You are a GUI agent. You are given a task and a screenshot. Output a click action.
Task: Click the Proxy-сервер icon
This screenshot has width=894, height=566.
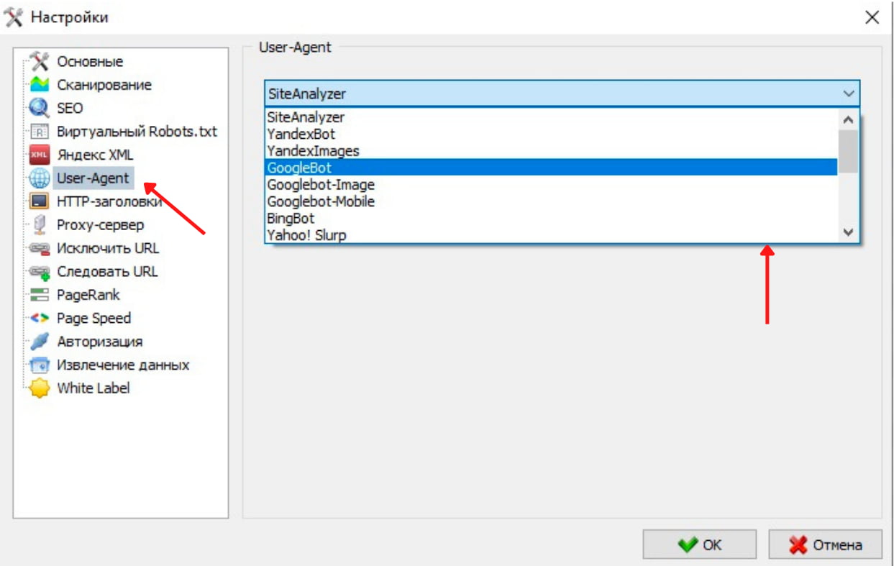tap(40, 225)
